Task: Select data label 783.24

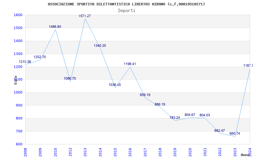Action: tap(175, 118)
